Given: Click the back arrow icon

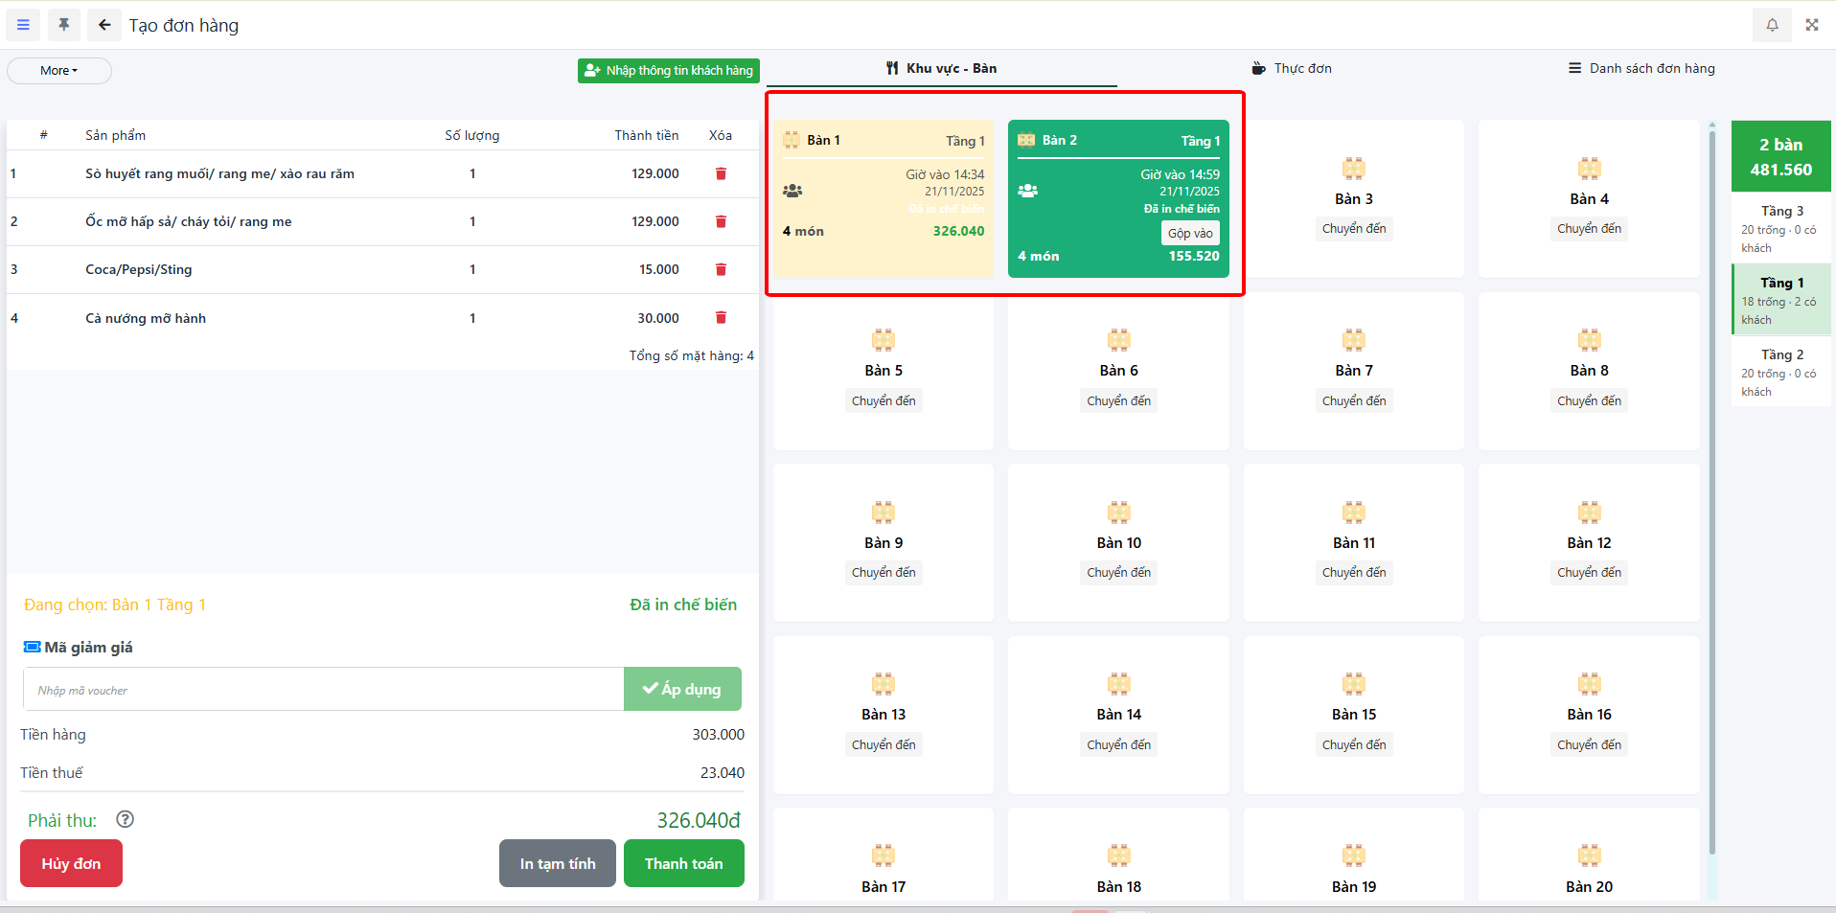Looking at the screenshot, I should click(x=104, y=25).
